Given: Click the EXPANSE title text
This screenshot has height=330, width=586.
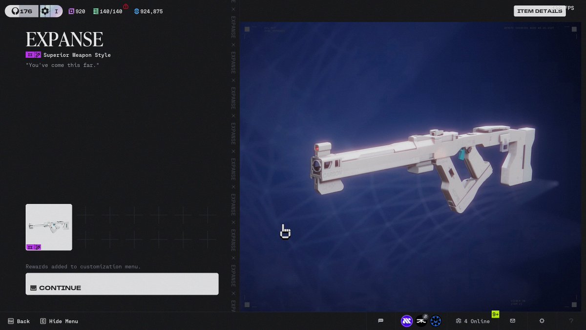Looking at the screenshot, I should point(64,39).
